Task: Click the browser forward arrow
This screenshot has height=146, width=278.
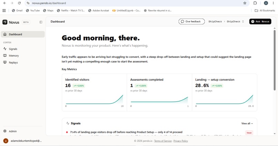Action: (x=12, y=3)
